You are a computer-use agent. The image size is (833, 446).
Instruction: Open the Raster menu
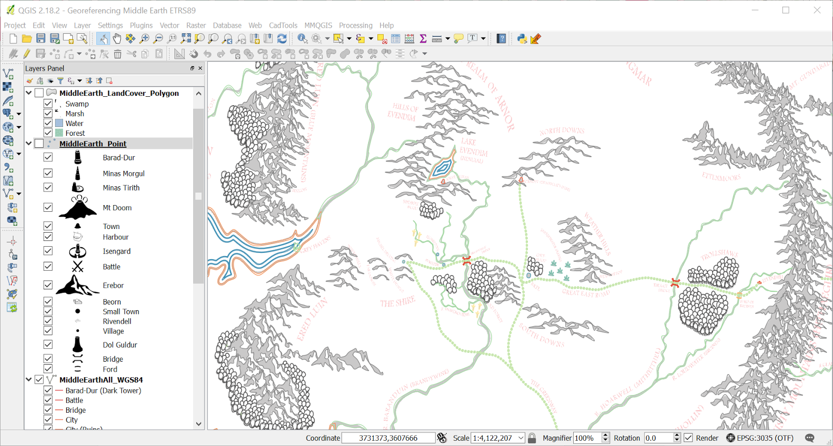tap(196, 25)
